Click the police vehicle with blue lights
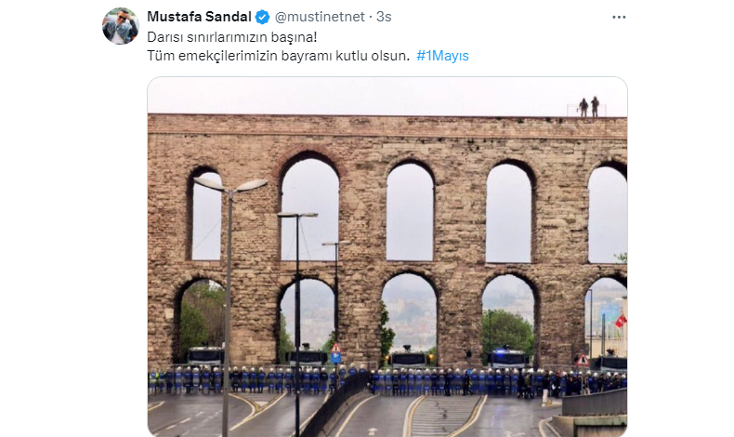The image size is (734, 437). click(x=507, y=359)
